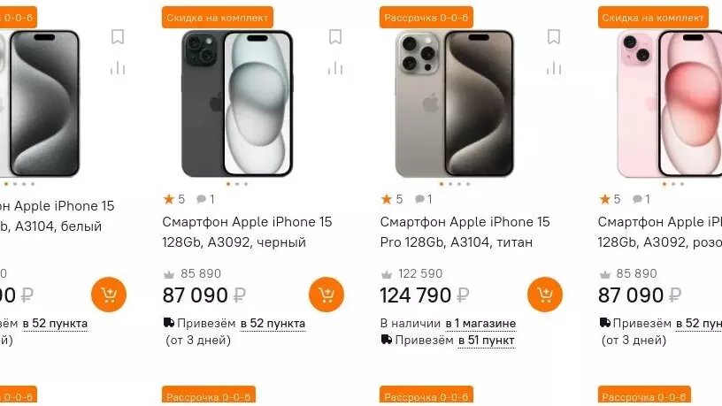Add titanium iPhone 15 Pro to cart
722x406 pixels.
(545, 295)
